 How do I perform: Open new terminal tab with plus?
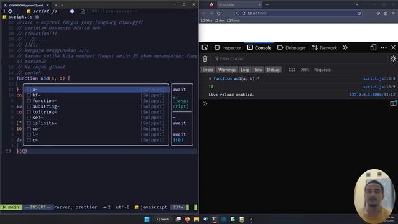coord(56,5)
